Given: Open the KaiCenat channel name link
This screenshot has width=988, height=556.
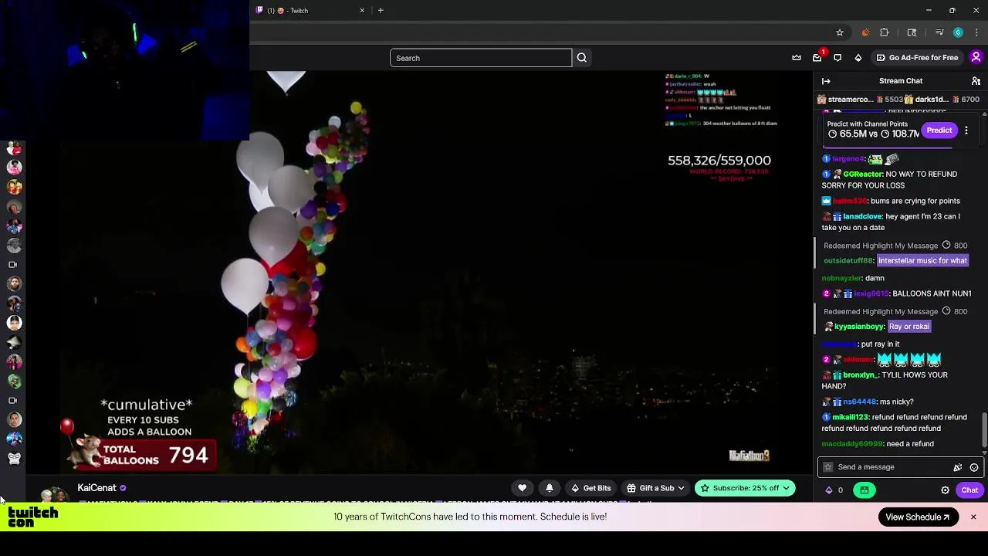Looking at the screenshot, I should pos(96,488).
